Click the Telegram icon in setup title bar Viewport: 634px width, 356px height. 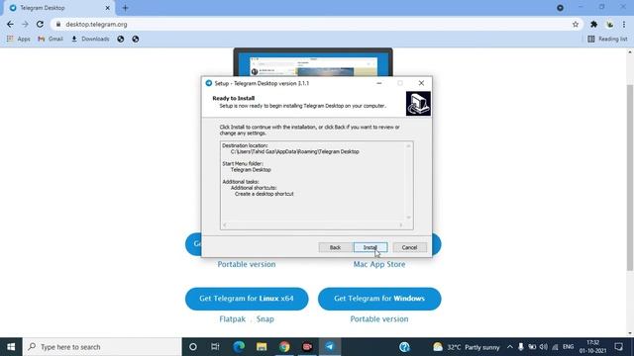click(x=209, y=83)
